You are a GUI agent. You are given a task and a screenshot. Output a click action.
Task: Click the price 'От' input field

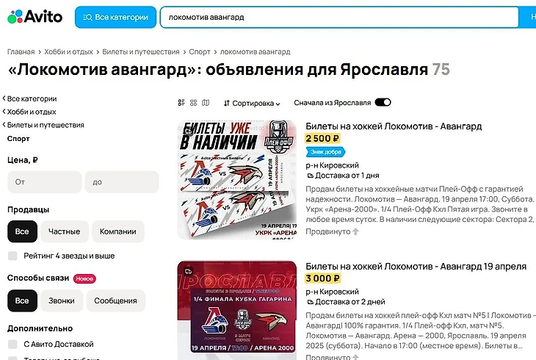(x=45, y=182)
